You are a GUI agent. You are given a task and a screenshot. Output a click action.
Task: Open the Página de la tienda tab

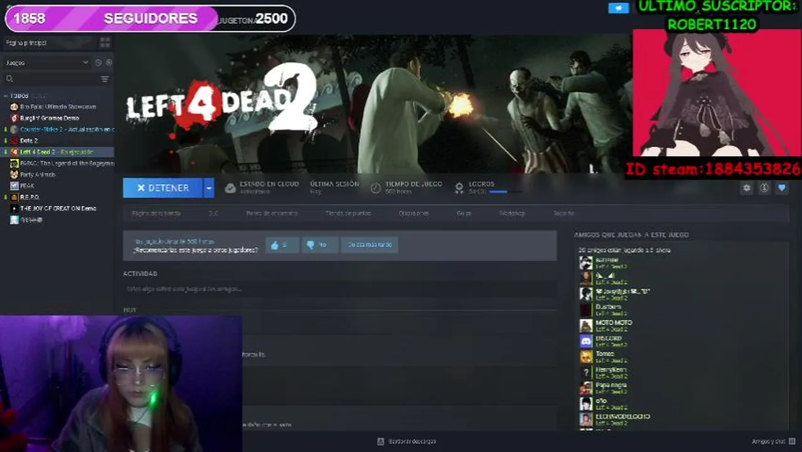point(156,213)
